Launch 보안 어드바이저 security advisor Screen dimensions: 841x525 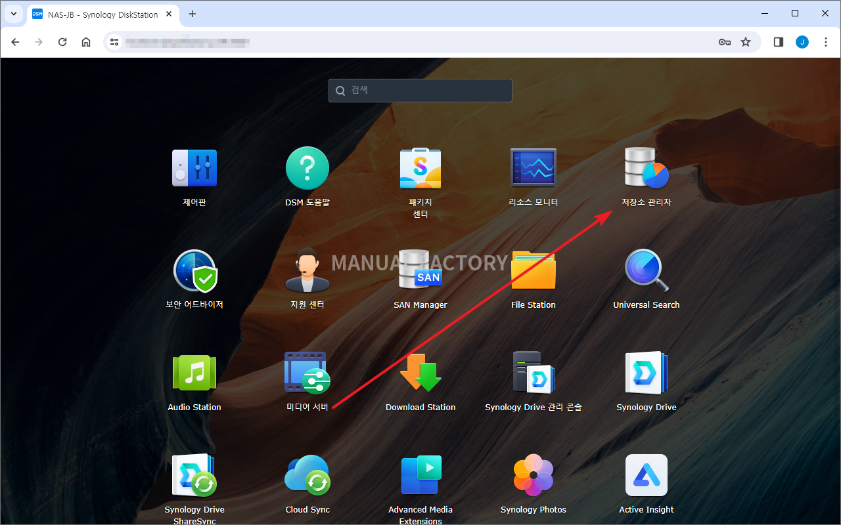194,270
